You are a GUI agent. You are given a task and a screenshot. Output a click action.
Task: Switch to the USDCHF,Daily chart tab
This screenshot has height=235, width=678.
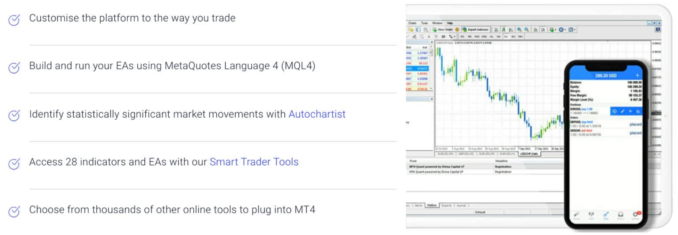point(529,154)
